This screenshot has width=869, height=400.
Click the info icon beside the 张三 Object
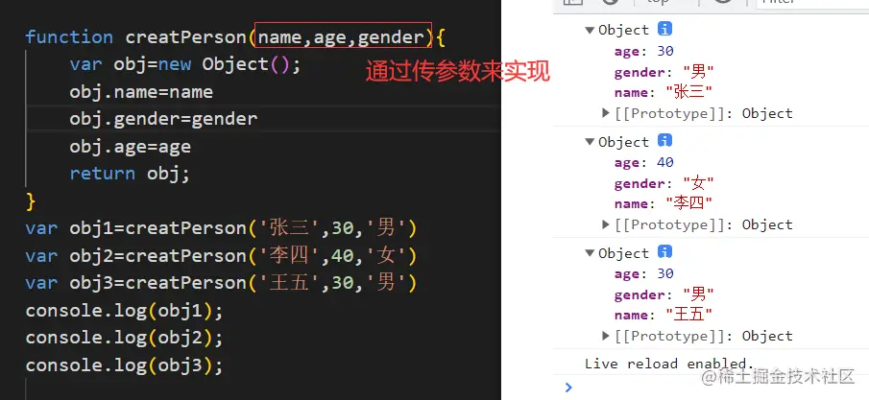click(x=664, y=29)
